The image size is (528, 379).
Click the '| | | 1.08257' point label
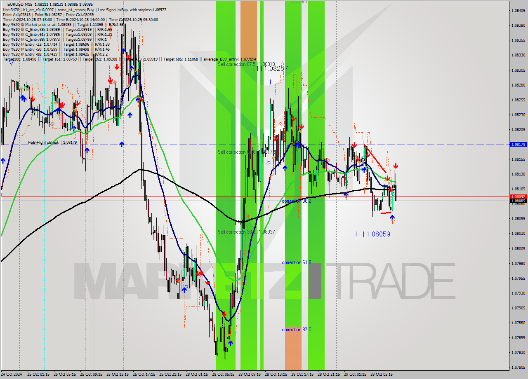click(271, 68)
